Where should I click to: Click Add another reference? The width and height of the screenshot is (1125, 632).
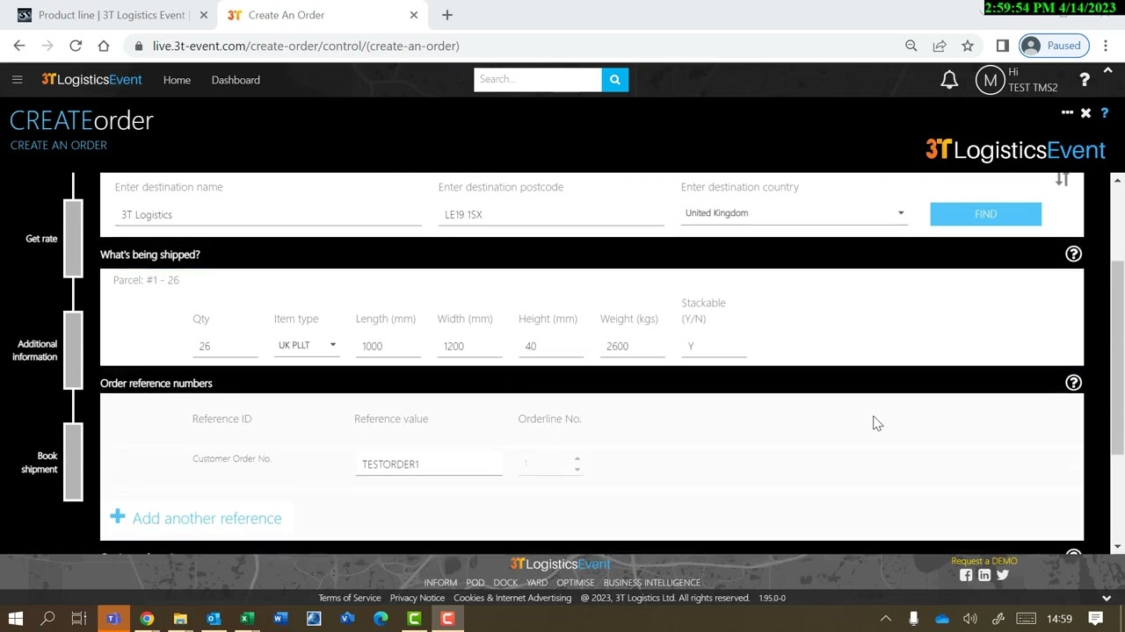coord(207,519)
